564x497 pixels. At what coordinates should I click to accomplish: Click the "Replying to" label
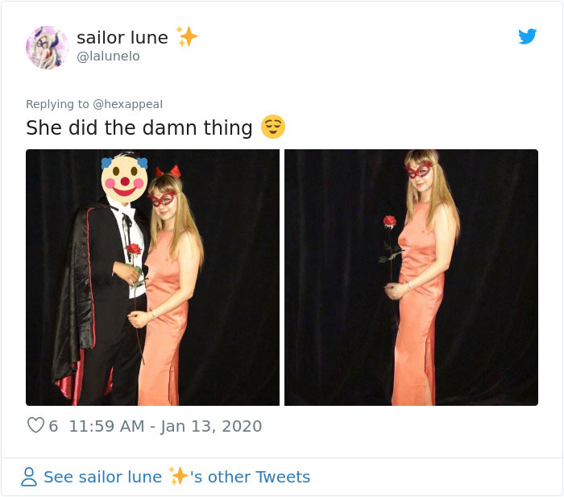pyautogui.click(x=58, y=104)
